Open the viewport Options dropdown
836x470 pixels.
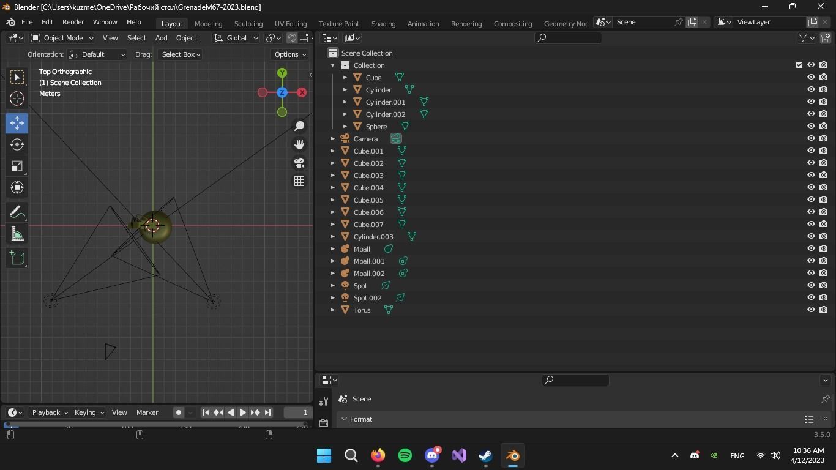[290, 54]
